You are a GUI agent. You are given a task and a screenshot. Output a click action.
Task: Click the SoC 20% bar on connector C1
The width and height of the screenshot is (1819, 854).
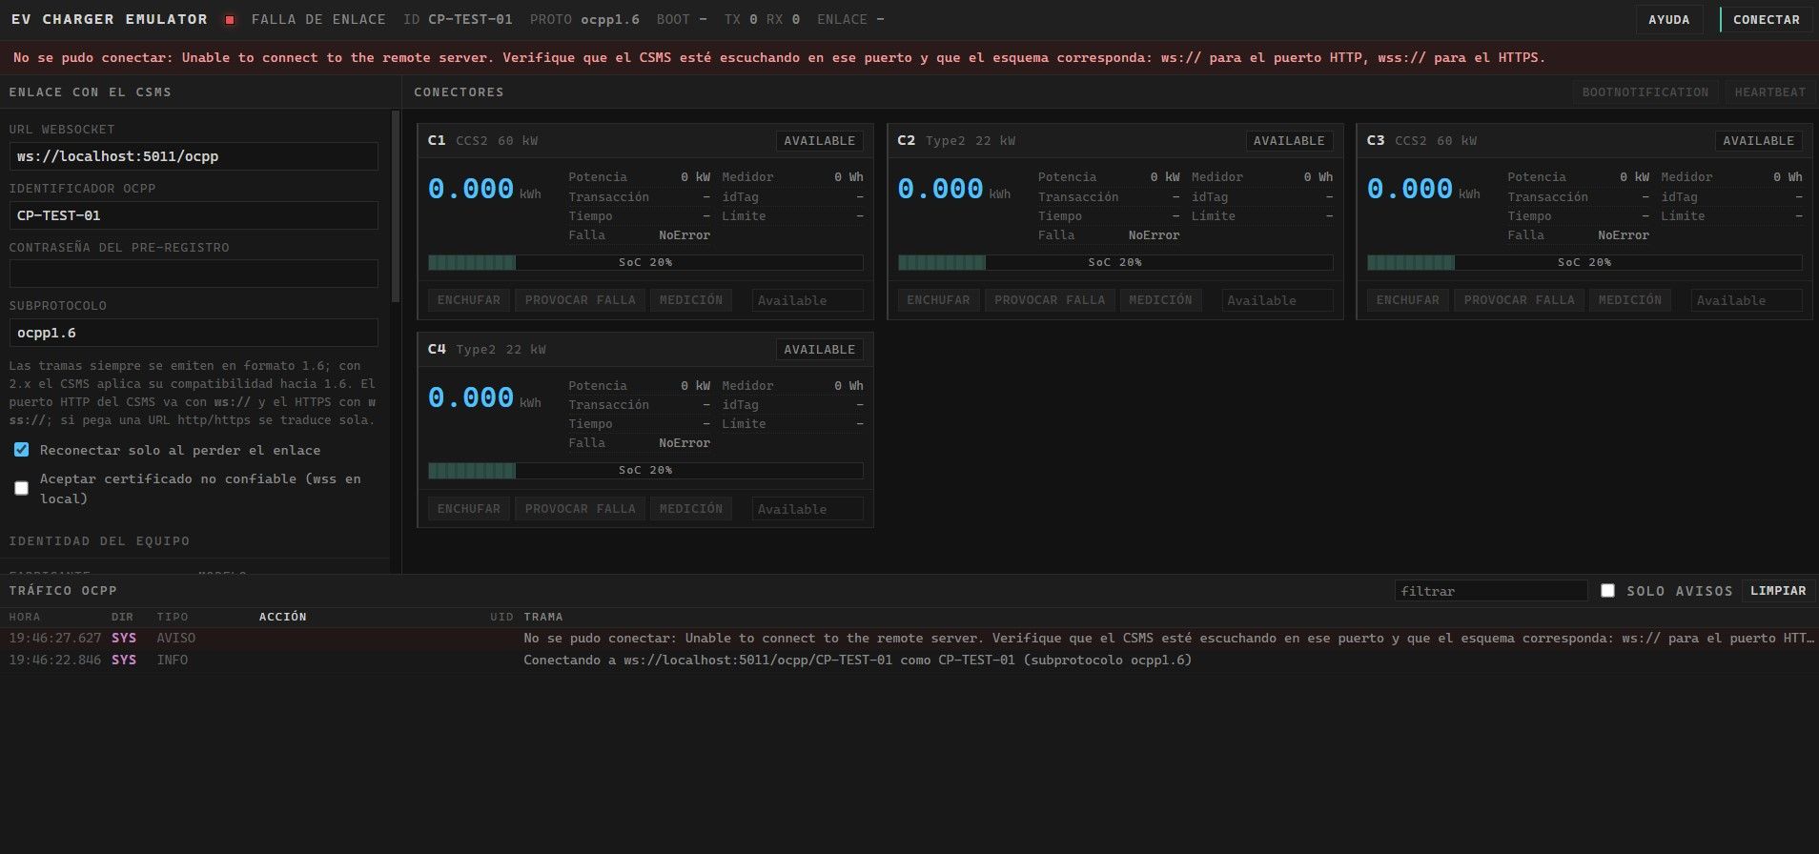pyautogui.click(x=645, y=262)
